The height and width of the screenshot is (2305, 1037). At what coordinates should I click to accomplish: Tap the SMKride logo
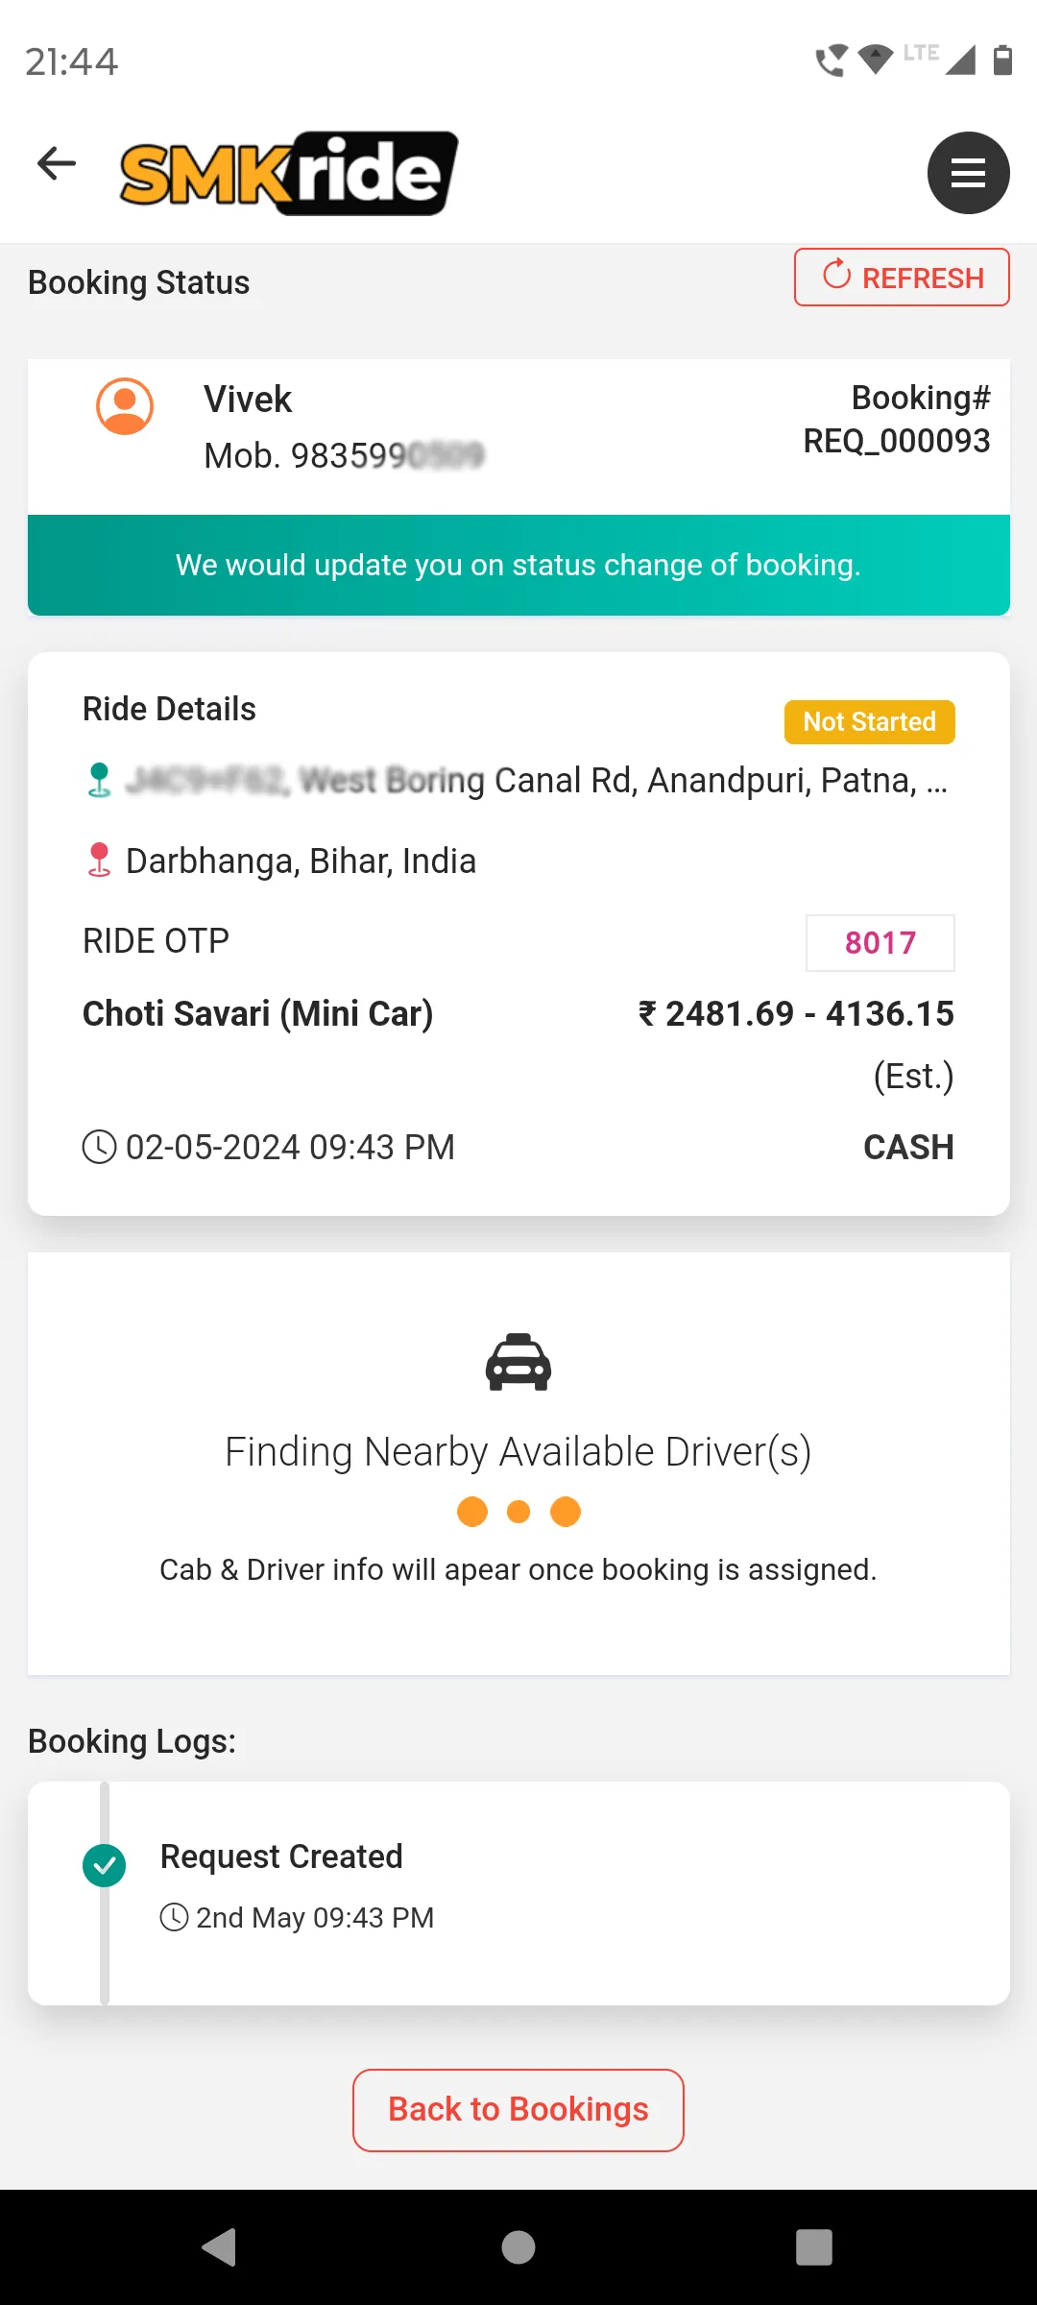point(288,173)
